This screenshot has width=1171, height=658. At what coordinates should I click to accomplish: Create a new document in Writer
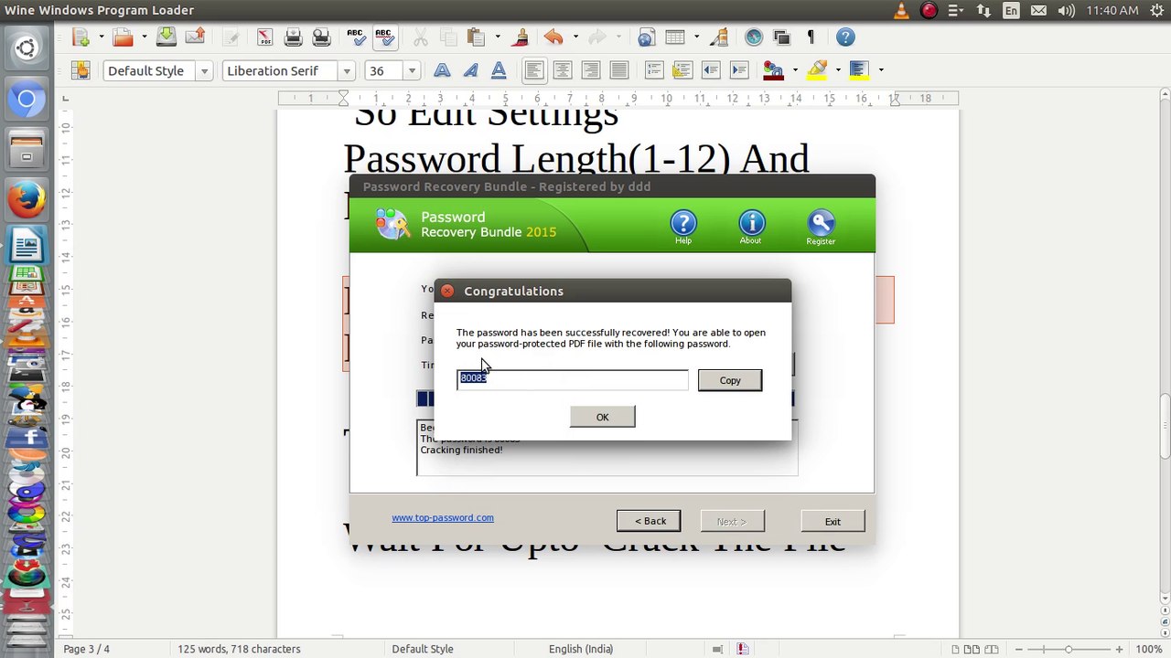(x=81, y=37)
